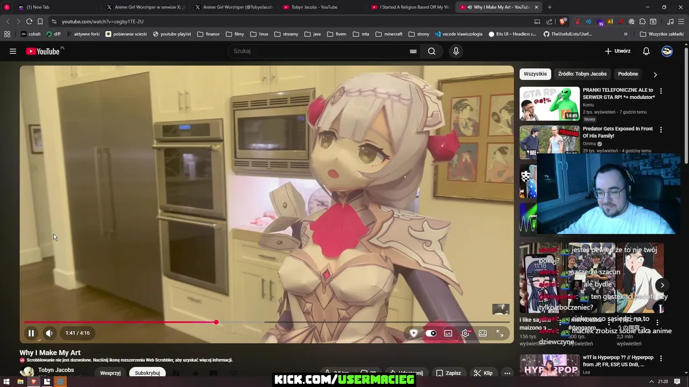Screen dimensions: 689x387
Task: Open the music note media control
Action: click(x=670, y=21)
